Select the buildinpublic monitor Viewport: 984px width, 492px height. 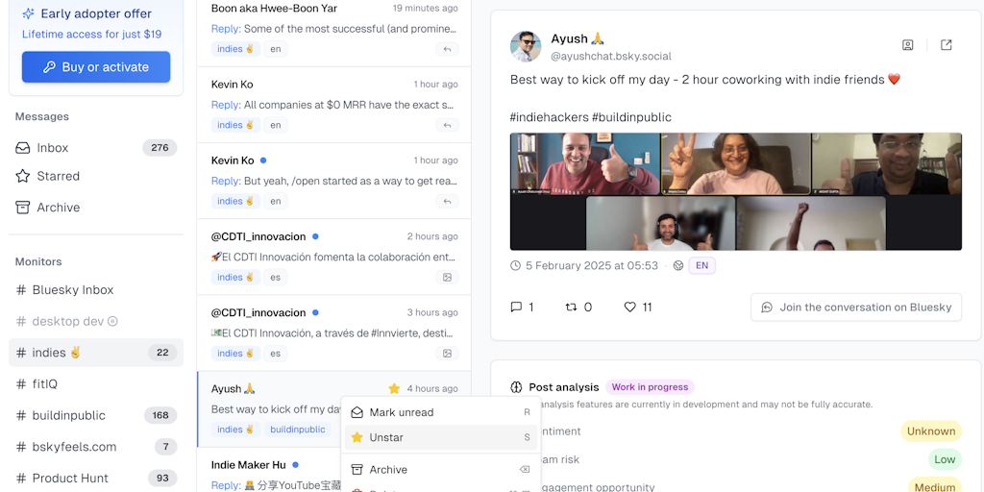click(x=96, y=415)
